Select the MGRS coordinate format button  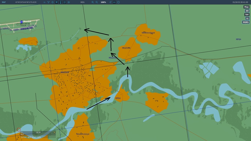coord(246,22)
